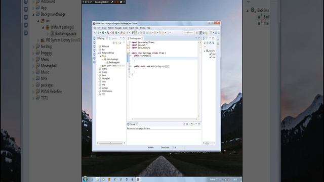Image resolution: width=324 pixels, height=182 pixels.
Task: Open the Open Console dropdown
Action: pos(194,124)
